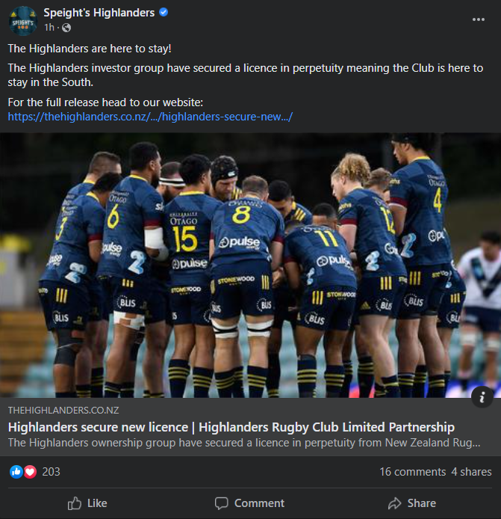501x519 pixels.
Task: Click the blue thumbs-up reaction icon
Action: pos(16,472)
